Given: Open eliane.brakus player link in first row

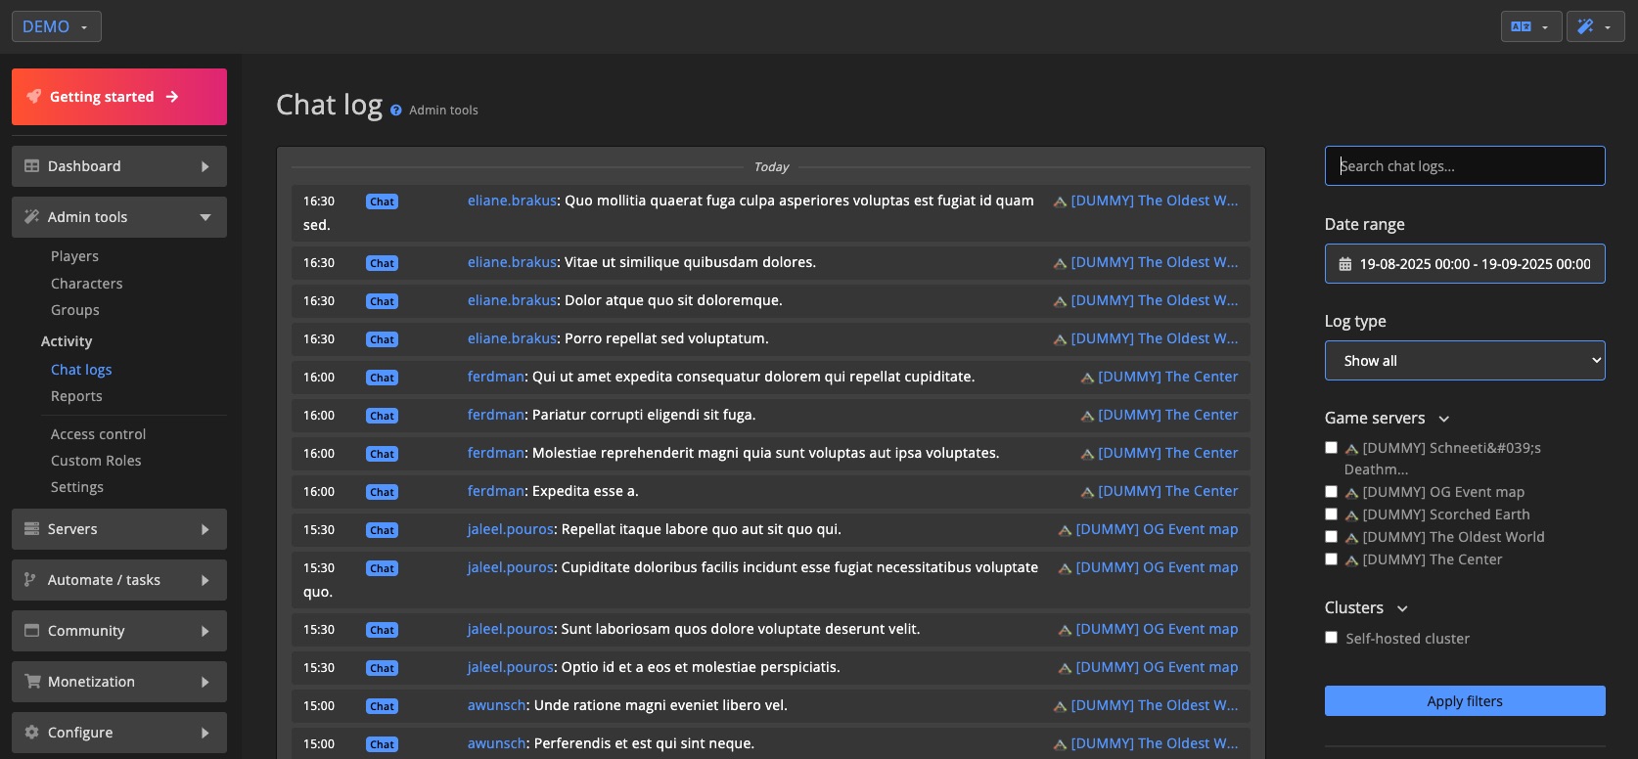Looking at the screenshot, I should click(x=512, y=201).
